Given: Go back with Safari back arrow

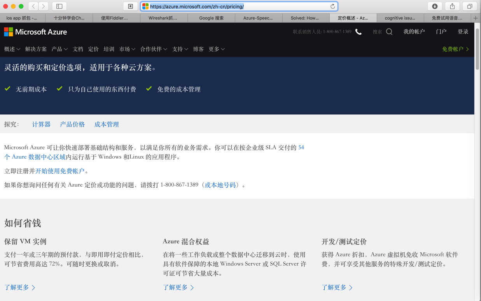Looking at the screenshot, I should pyautogui.click(x=33, y=6).
